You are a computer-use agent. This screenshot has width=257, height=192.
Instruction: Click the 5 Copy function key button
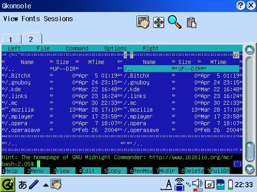coord(114,171)
